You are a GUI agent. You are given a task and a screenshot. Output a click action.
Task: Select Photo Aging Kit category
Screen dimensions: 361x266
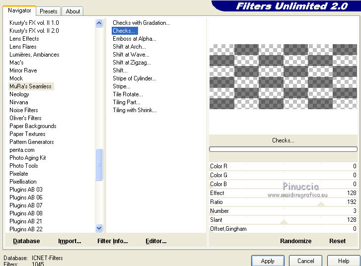[x=28, y=158]
